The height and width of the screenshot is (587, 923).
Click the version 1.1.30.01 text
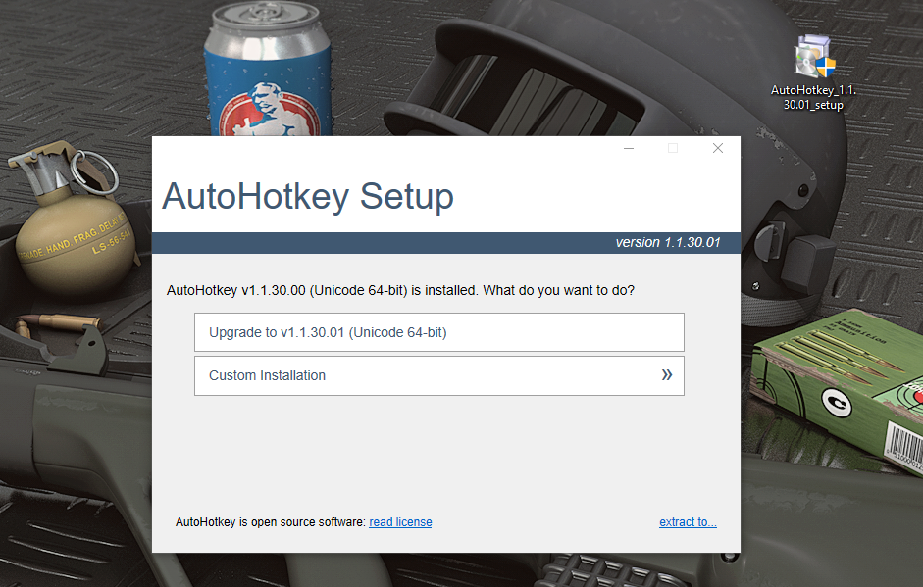[x=668, y=242]
